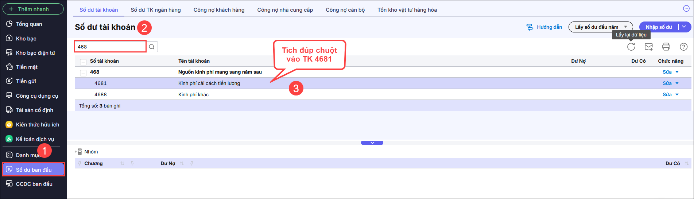Open CCDC ban đầu
This screenshot has width=694, height=199.
pyautogui.click(x=34, y=184)
